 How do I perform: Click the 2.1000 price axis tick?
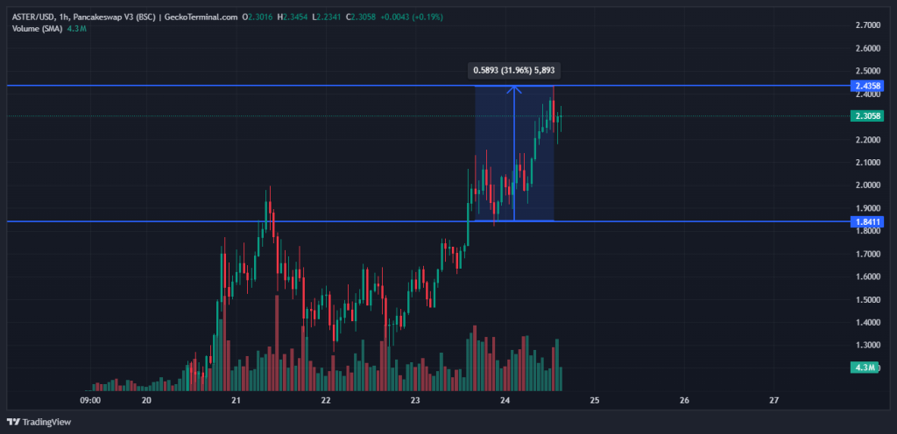(868, 162)
